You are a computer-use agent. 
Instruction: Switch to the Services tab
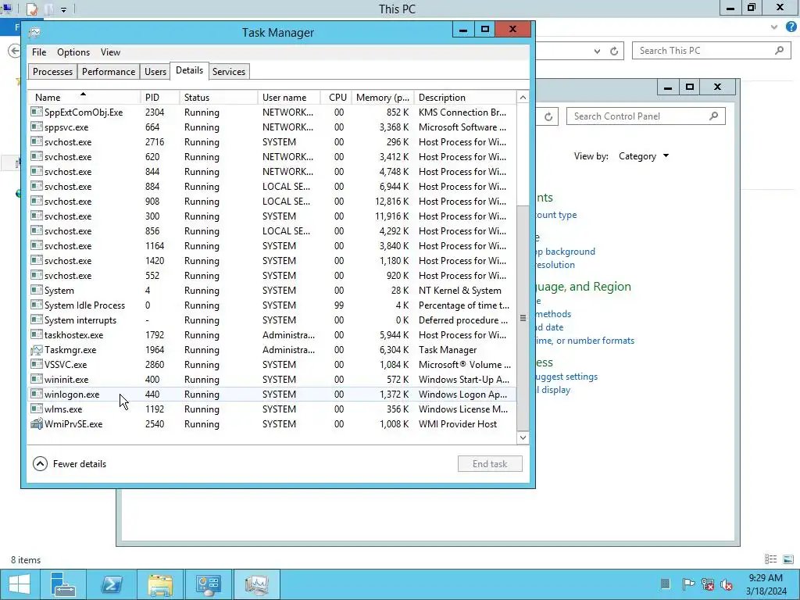[x=229, y=72]
